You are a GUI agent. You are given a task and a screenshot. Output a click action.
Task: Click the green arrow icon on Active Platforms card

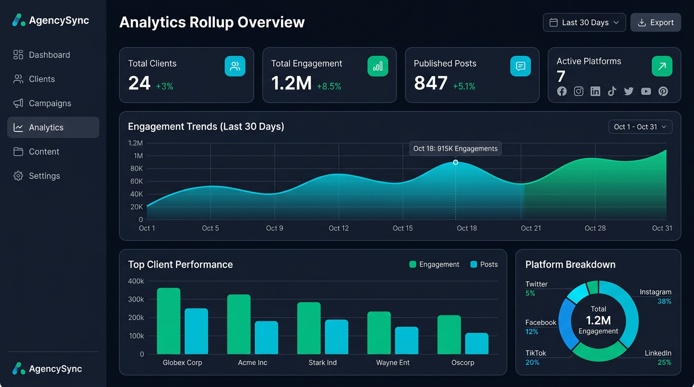[x=662, y=66]
